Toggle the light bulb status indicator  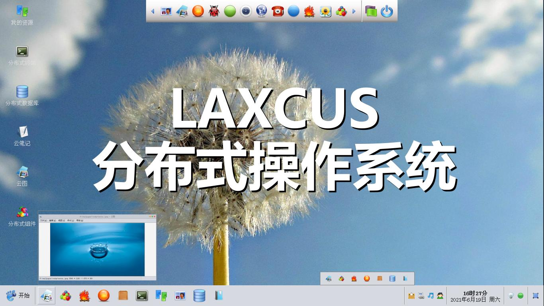click(511, 296)
